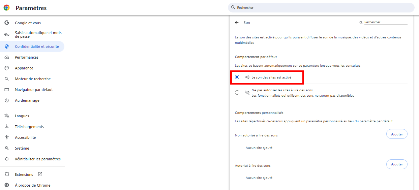419x190 pixels.
Task: Click the Extensions external link icon
Action: (40, 175)
